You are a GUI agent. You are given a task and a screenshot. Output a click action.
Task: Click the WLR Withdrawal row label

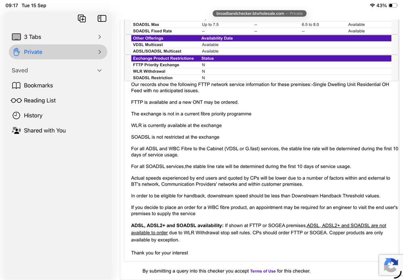pyautogui.click(x=149, y=71)
